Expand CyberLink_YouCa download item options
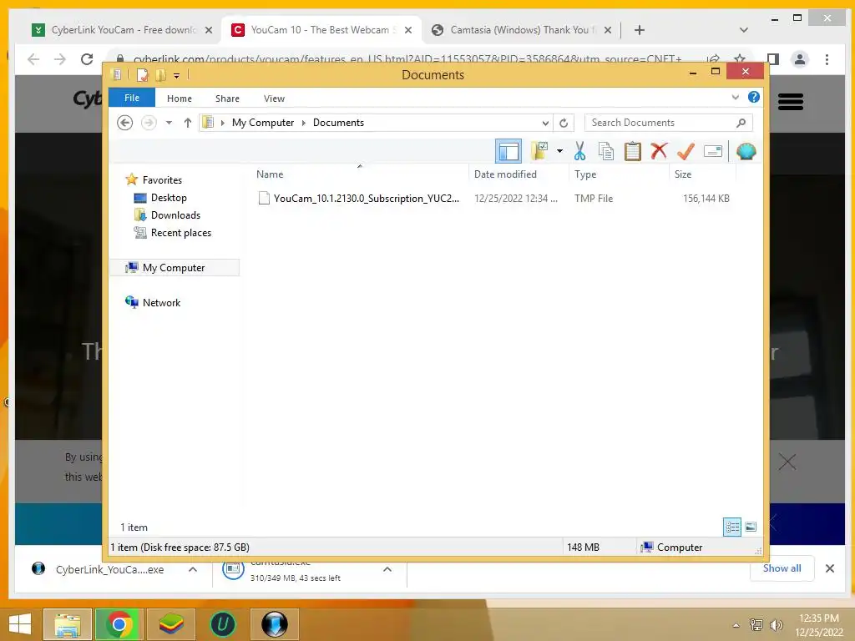This screenshot has height=641, width=855. click(193, 569)
